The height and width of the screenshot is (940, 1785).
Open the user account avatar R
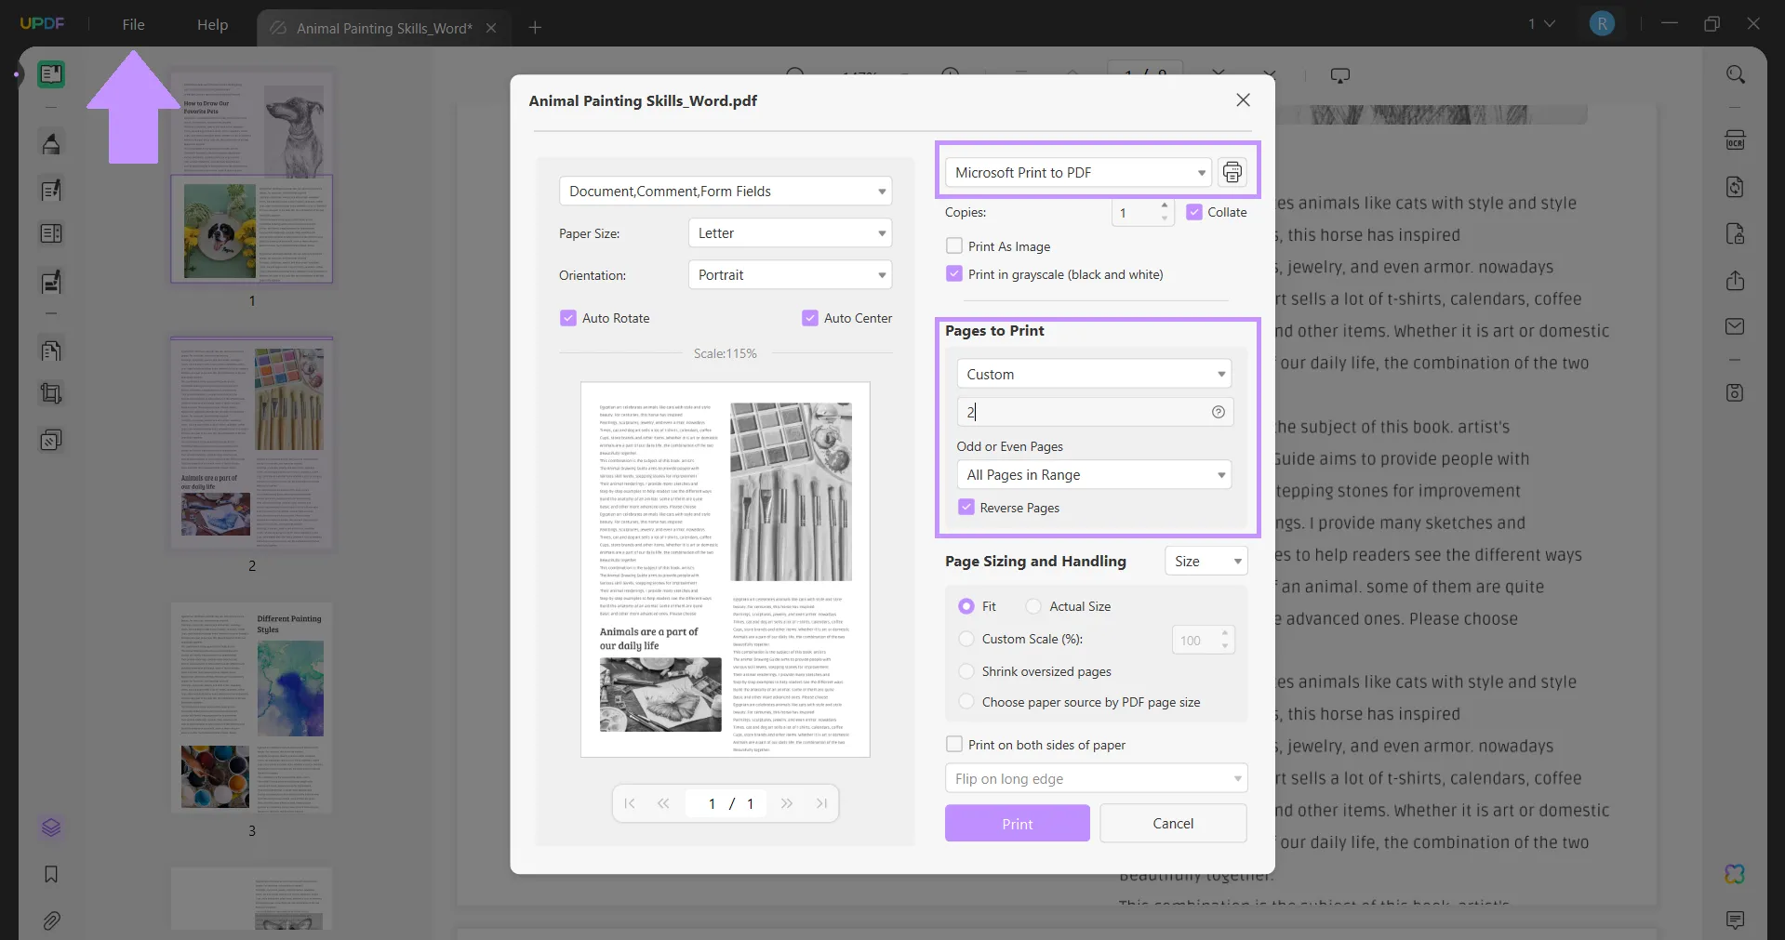(1602, 23)
